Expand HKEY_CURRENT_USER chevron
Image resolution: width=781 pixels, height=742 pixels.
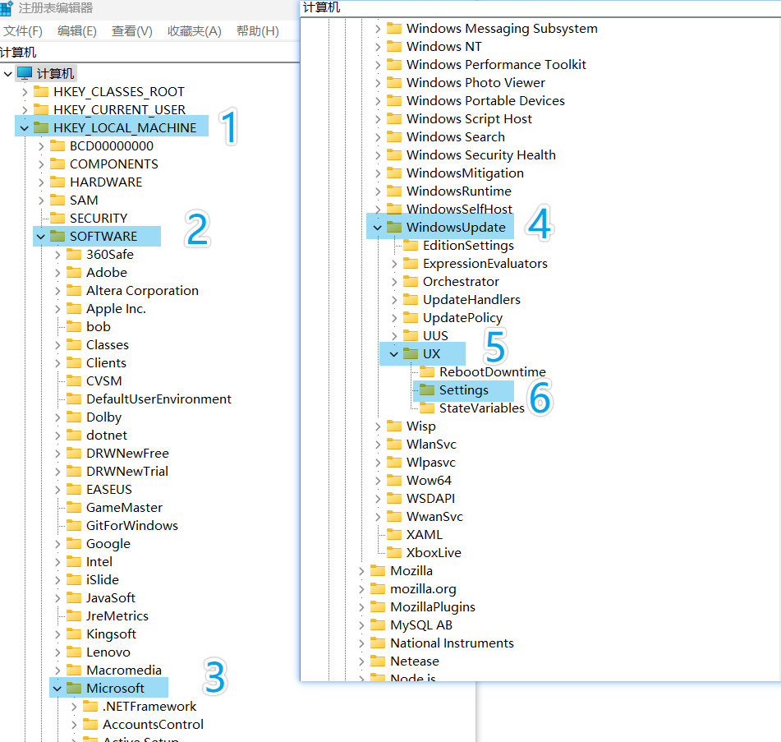(x=25, y=109)
